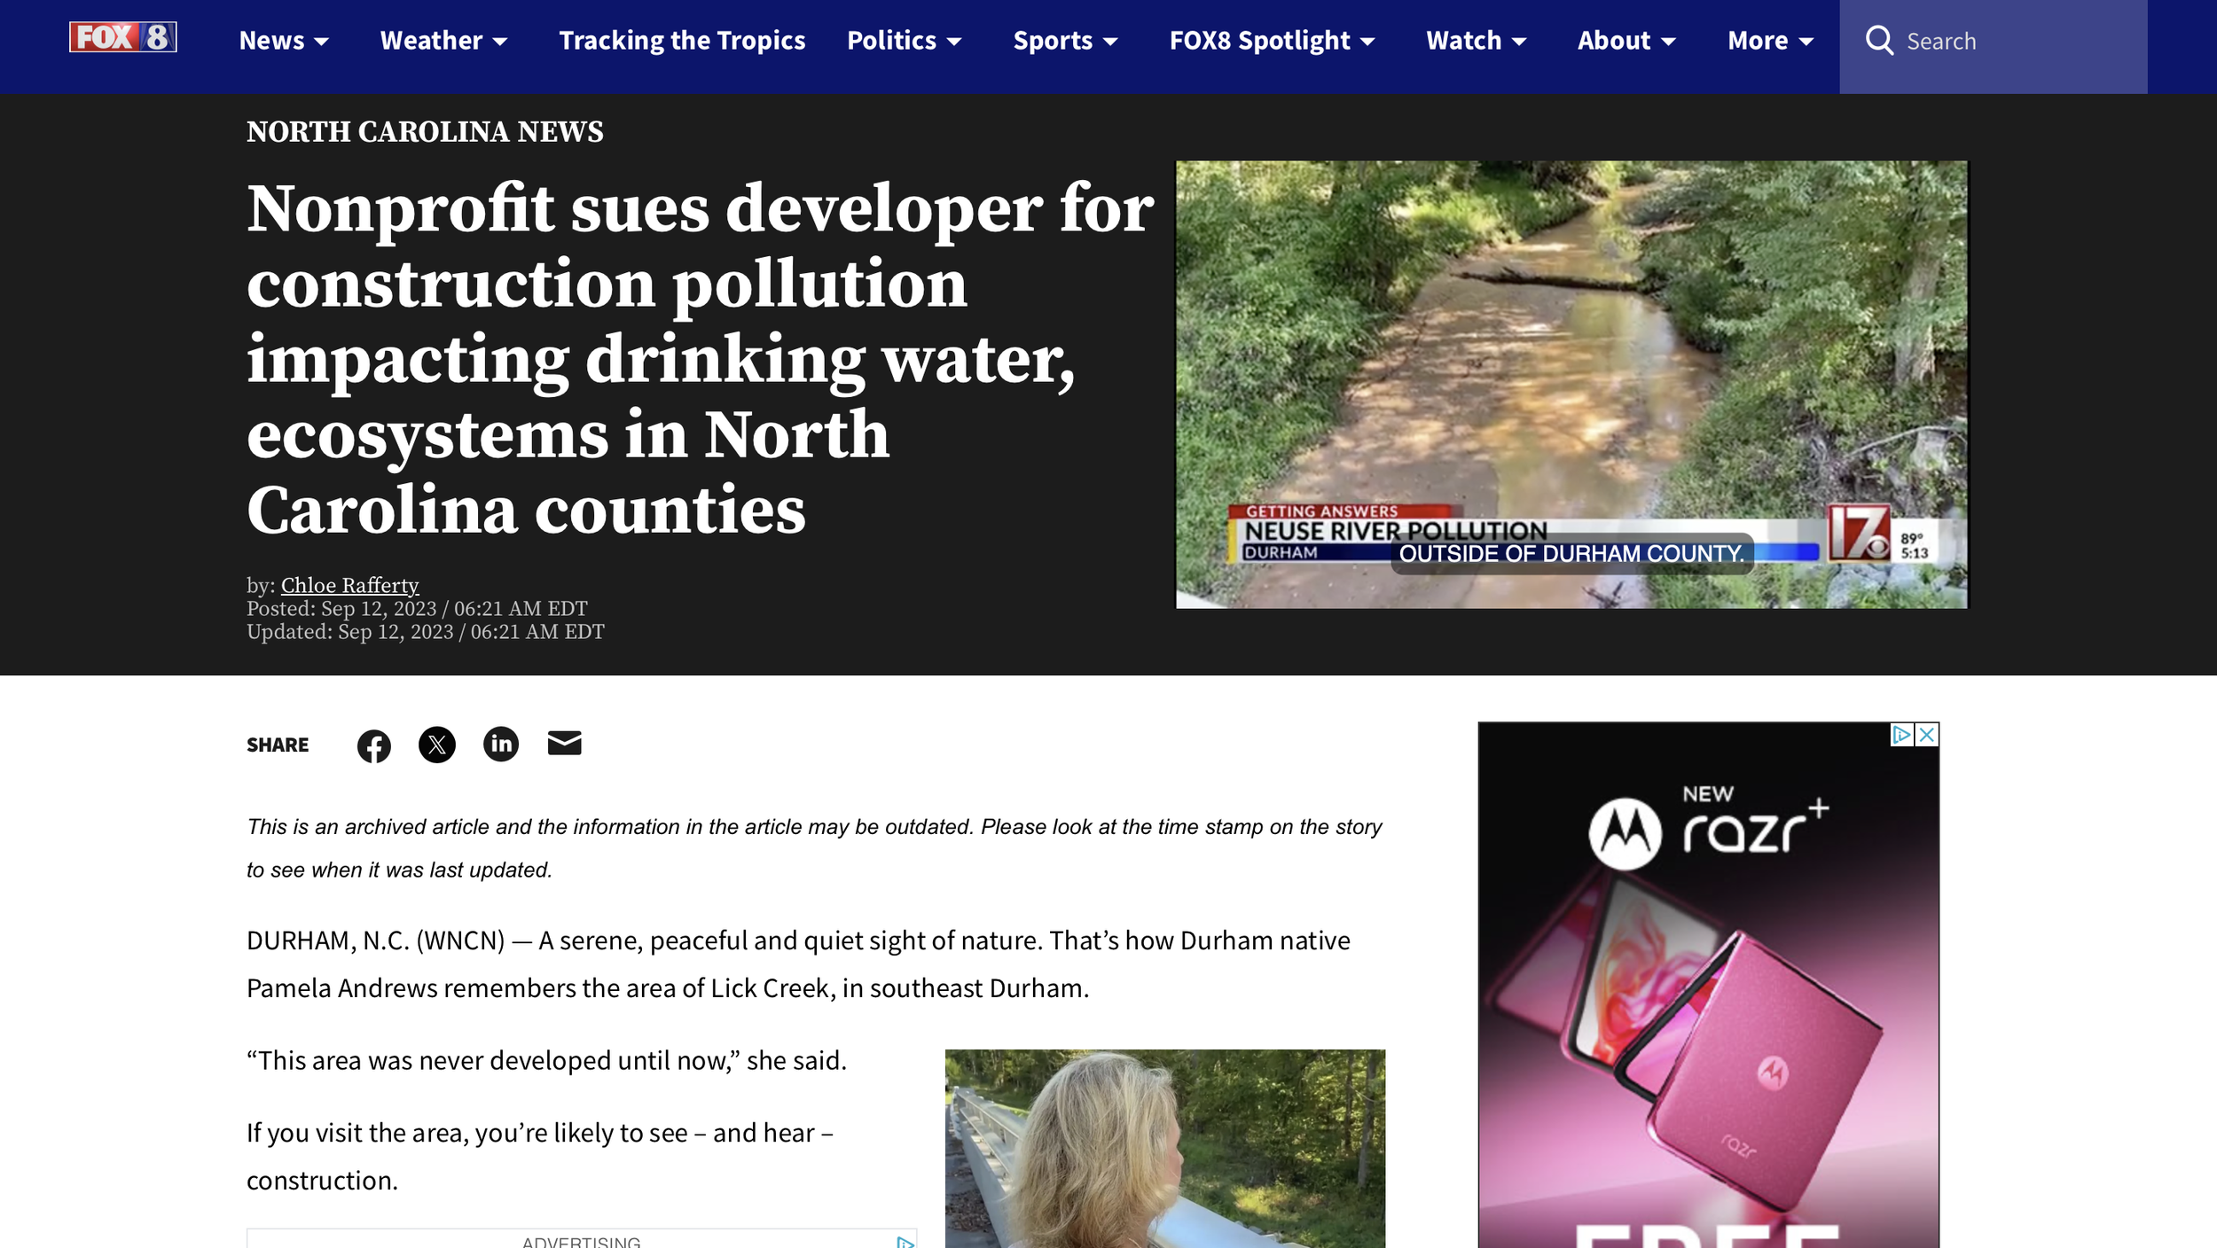This screenshot has width=2217, height=1248.
Task: Open the AdChoices icon on Razr ad
Action: pos(1901,735)
